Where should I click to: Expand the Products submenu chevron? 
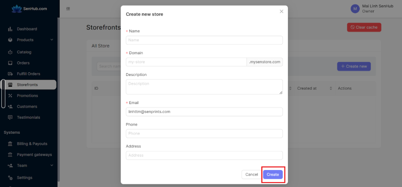click(52, 40)
